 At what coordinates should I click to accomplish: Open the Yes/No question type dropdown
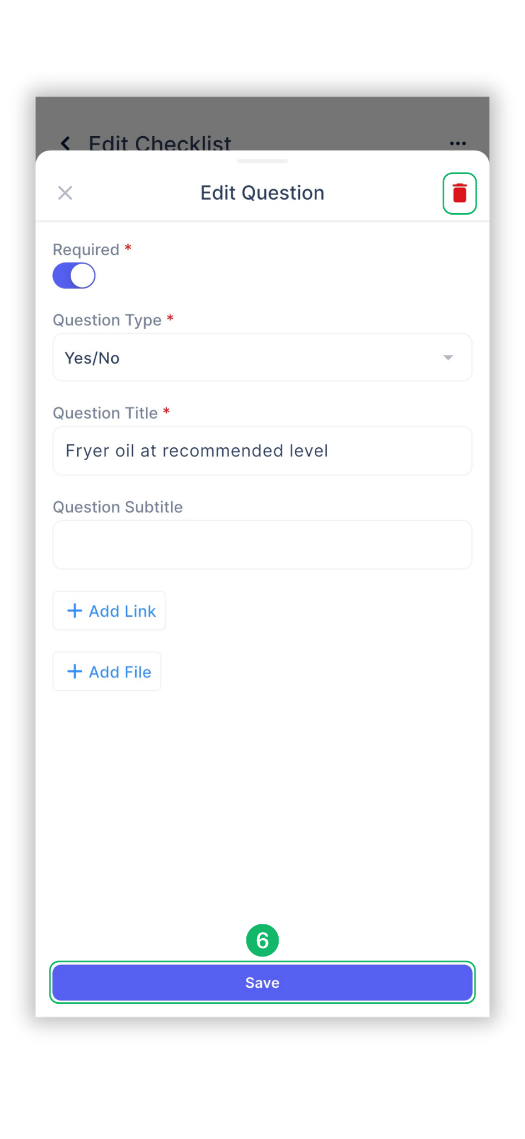(262, 358)
